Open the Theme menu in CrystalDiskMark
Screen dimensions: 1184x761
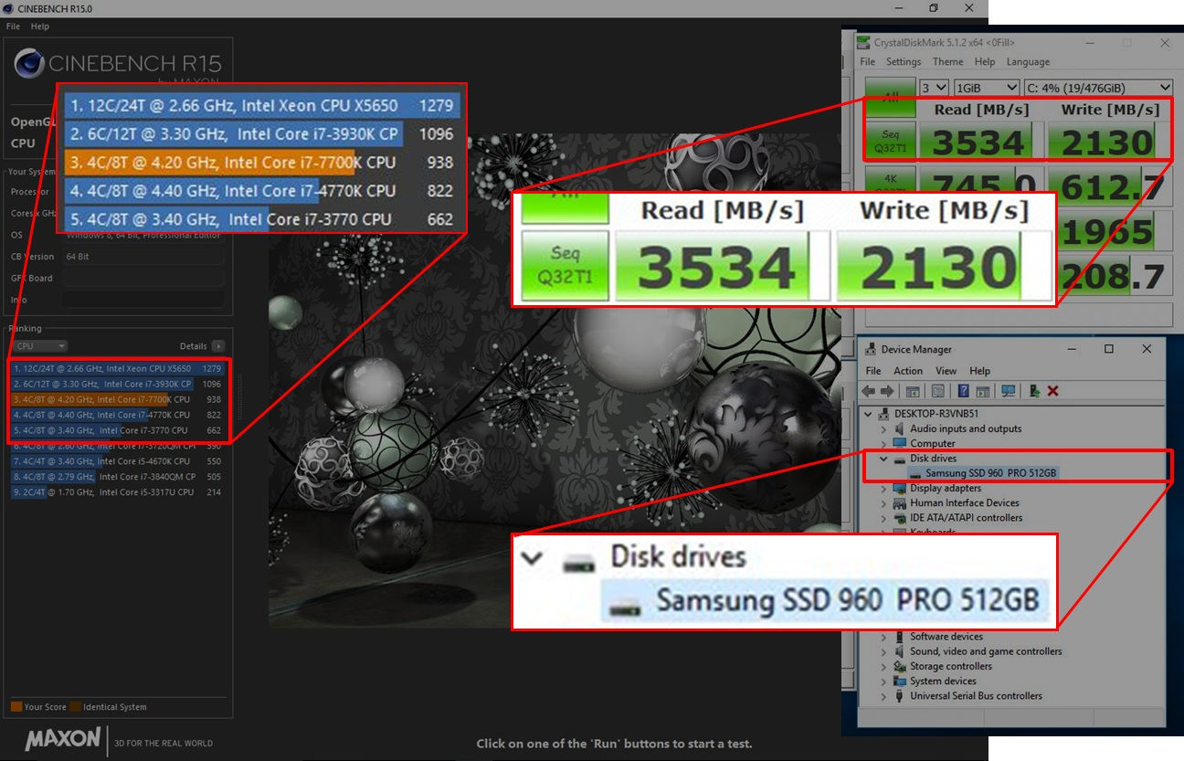(x=948, y=61)
